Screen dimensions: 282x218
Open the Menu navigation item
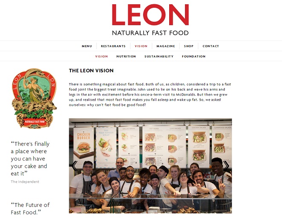87,46
